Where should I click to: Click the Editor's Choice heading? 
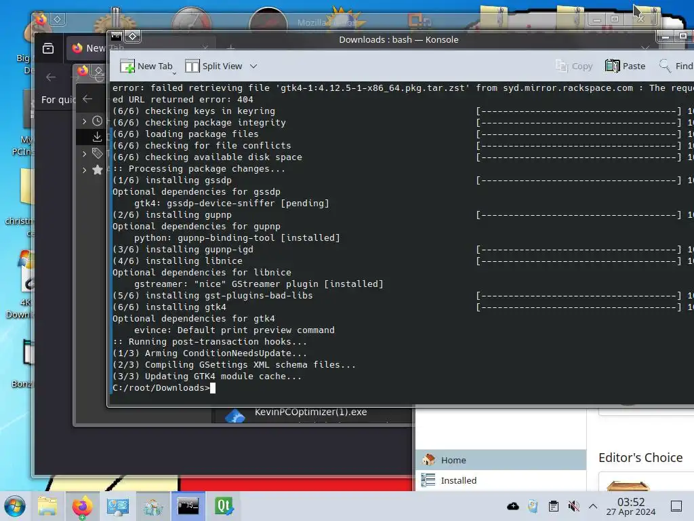[640, 458]
